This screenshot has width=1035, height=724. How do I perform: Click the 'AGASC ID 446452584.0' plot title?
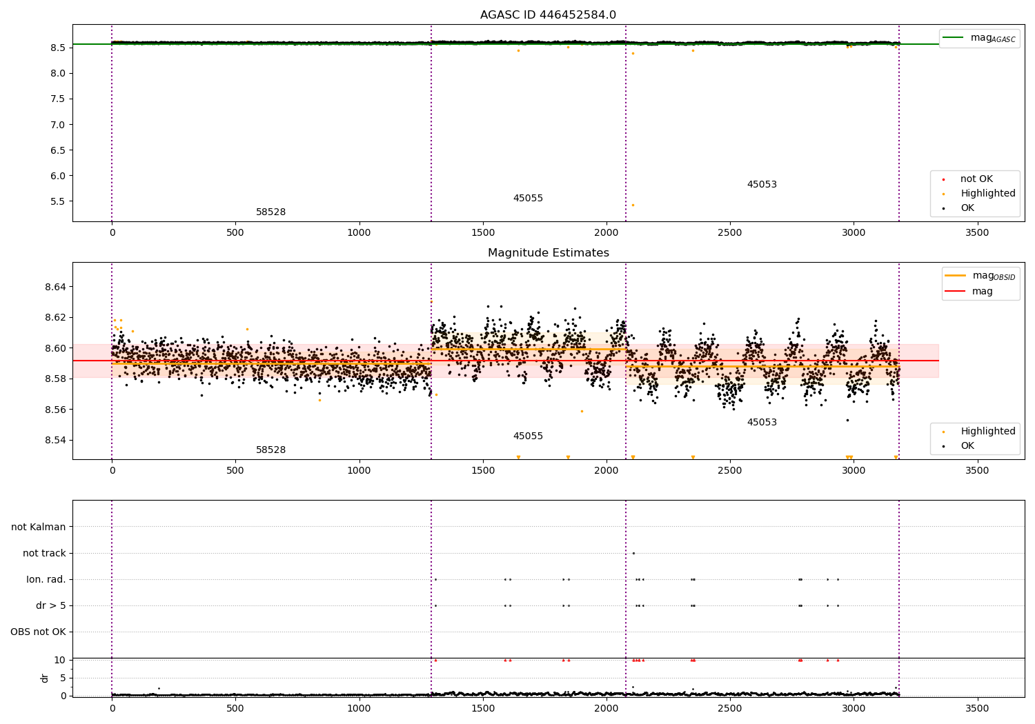pyautogui.click(x=548, y=15)
